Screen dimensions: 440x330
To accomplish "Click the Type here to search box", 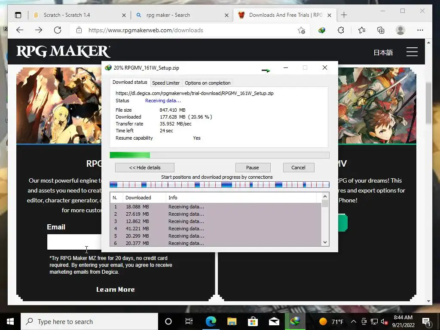I will pos(89,321).
